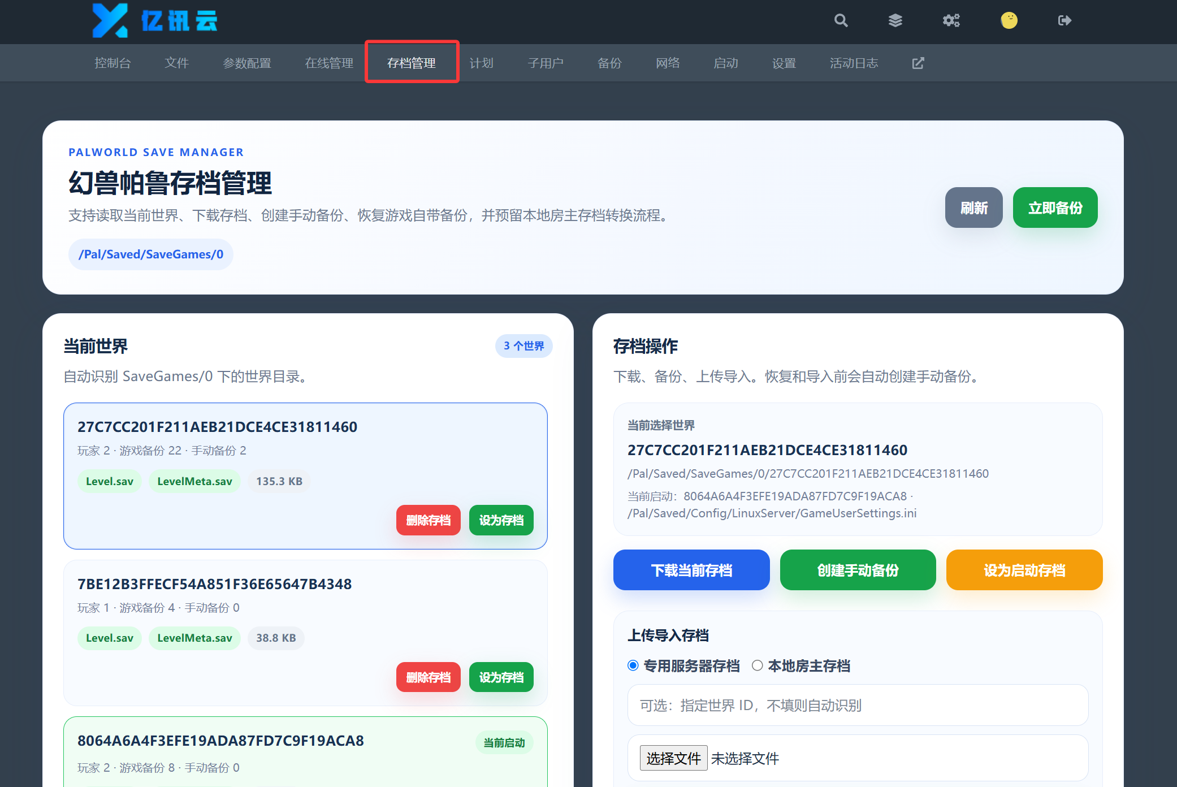Click the 刷新 button
Viewport: 1177px width, 787px height.
point(974,207)
